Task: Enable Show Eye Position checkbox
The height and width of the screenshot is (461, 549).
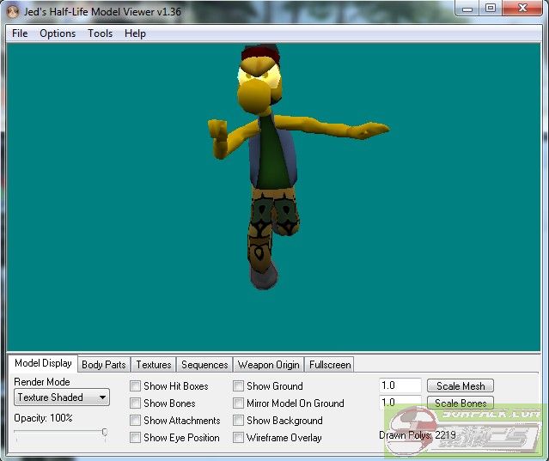Action: [135, 438]
